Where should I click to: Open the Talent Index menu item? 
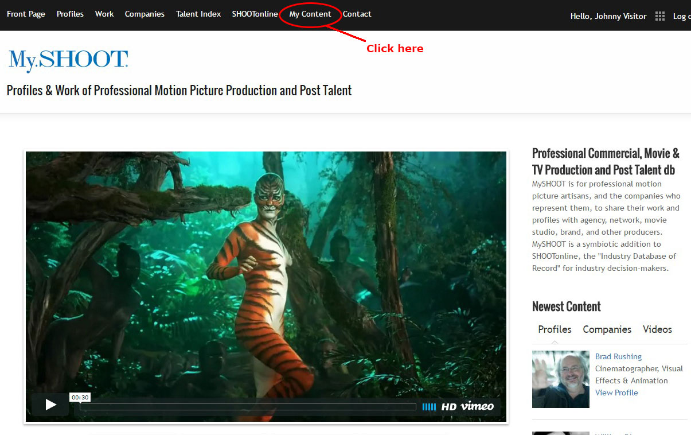pos(198,14)
